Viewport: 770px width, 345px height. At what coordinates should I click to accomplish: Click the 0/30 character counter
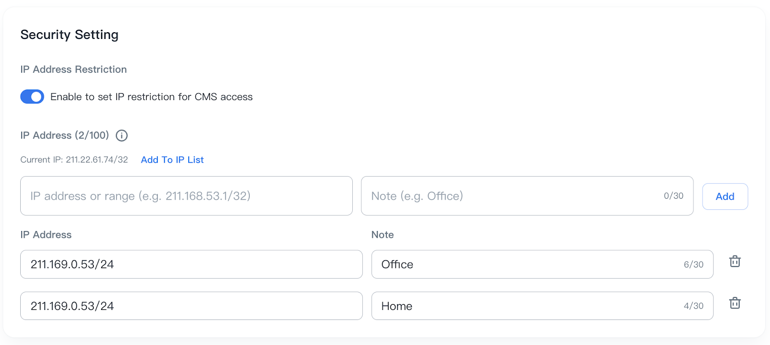[673, 196]
